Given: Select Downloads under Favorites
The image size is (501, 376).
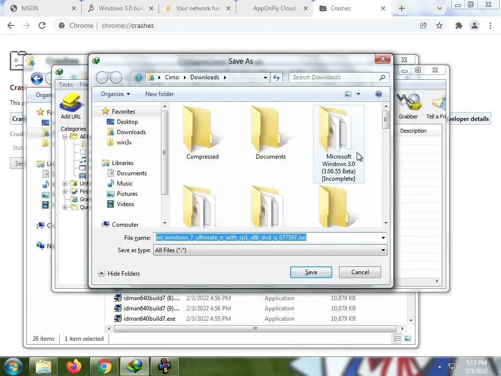Looking at the screenshot, I should pos(131,132).
